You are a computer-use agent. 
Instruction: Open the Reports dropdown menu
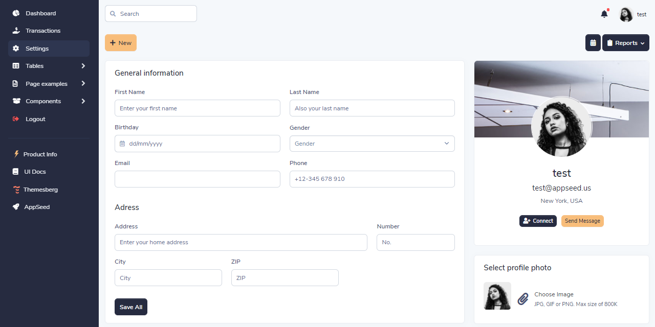pyautogui.click(x=625, y=43)
